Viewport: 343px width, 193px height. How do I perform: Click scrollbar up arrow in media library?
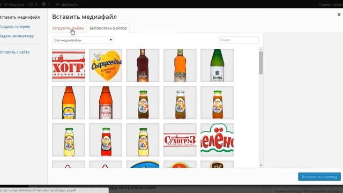point(261,49)
